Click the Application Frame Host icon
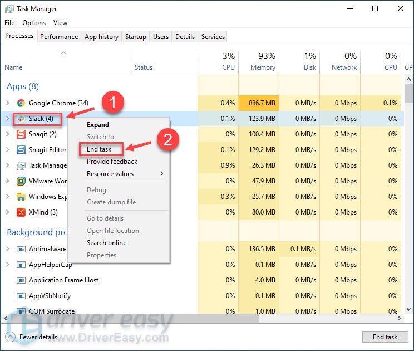This screenshot has height=351, width=414. (21, 280)
